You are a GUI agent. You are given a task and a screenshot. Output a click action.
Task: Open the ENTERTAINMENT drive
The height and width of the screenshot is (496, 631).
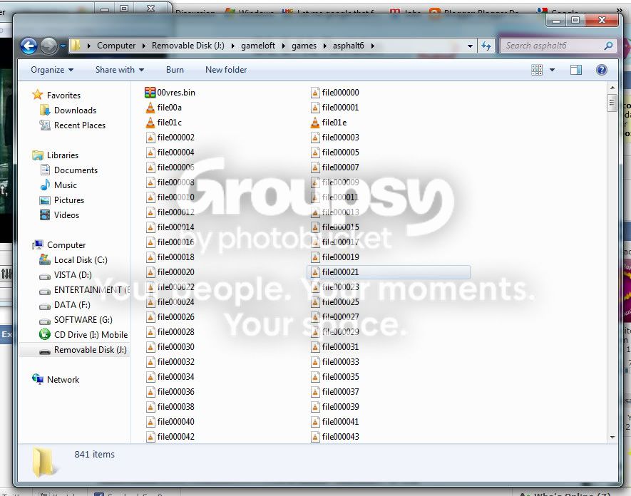[91, 290]
